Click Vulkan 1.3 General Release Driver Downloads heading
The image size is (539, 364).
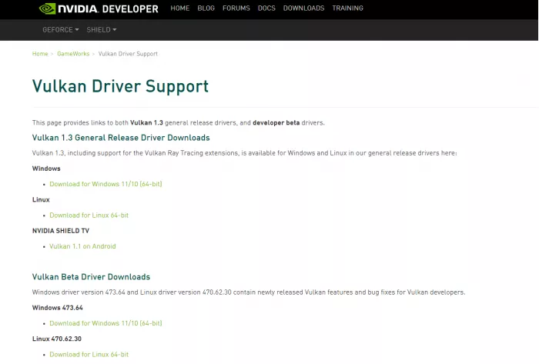pos(121,138)
